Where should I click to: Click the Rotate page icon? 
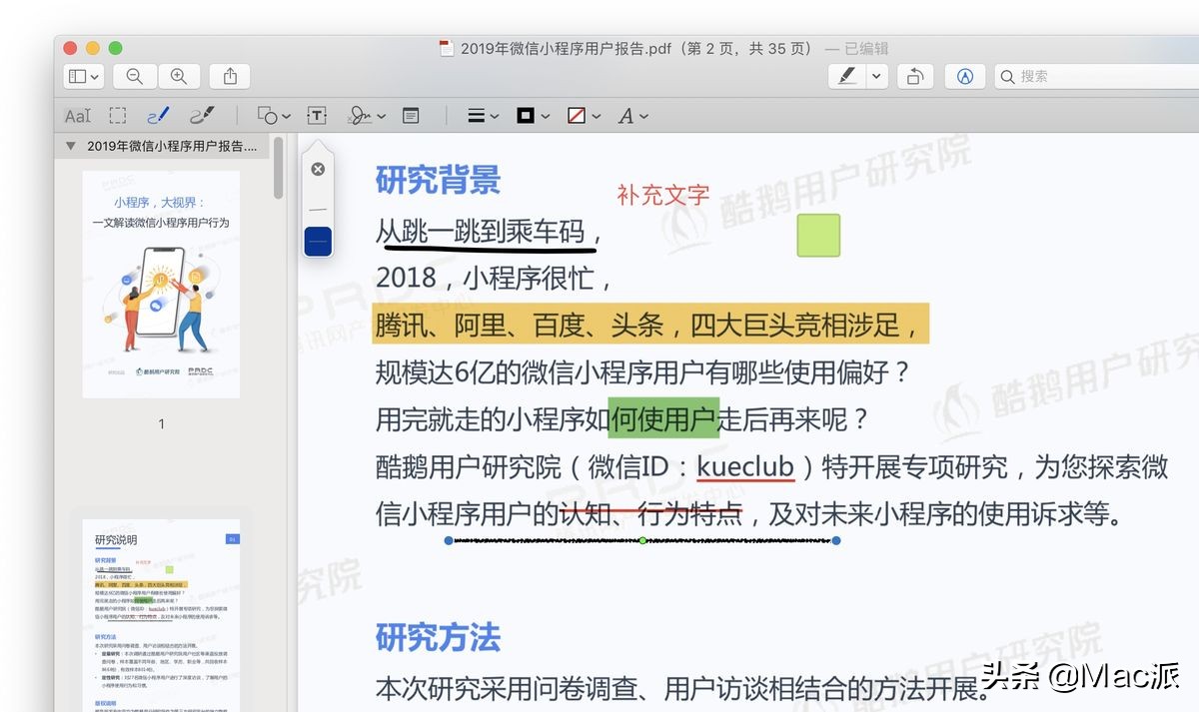[x=915, y=76]
